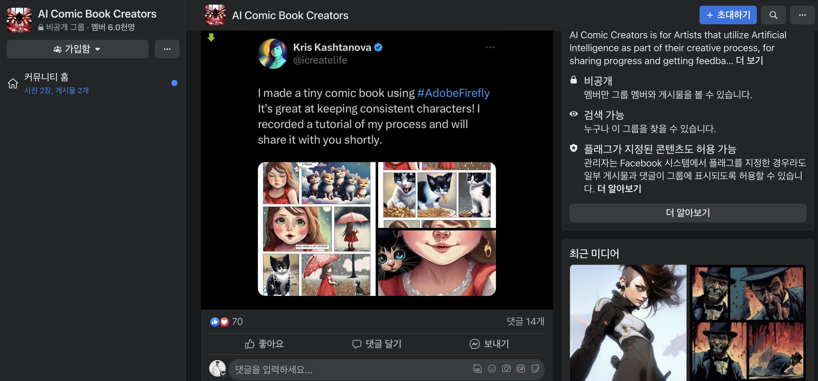Screen dimensions: 818x381
Task: Open the left comic page image in post
Action: tap(317, 229)
